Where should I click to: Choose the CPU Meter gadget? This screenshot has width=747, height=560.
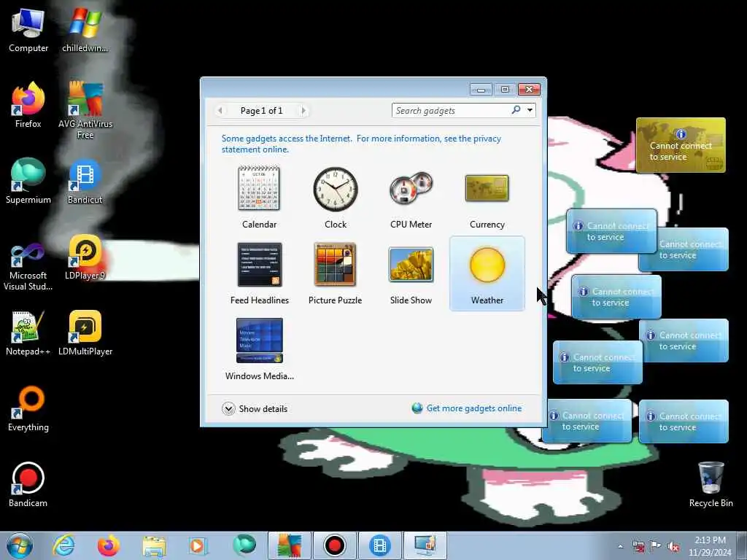(x=411, y=197)
